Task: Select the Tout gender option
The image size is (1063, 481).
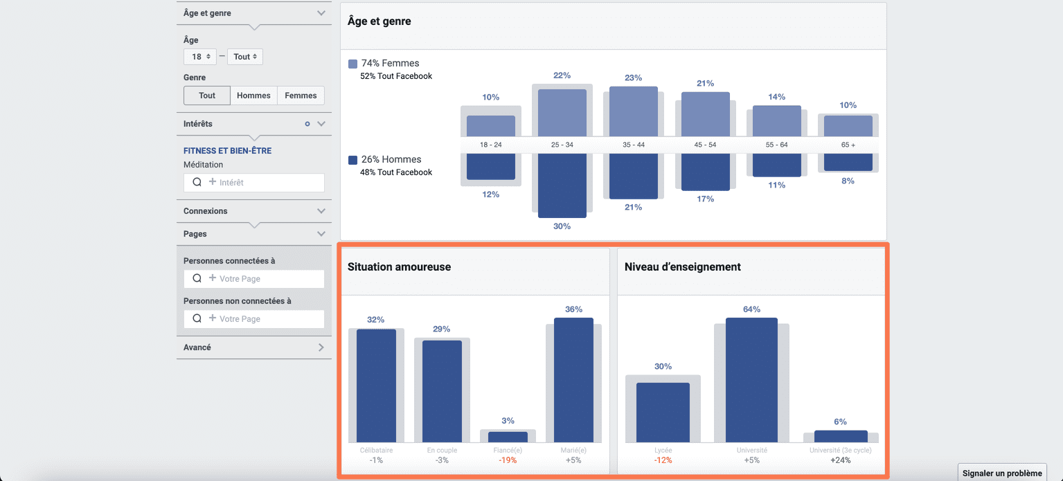Action: pos(207,96)
